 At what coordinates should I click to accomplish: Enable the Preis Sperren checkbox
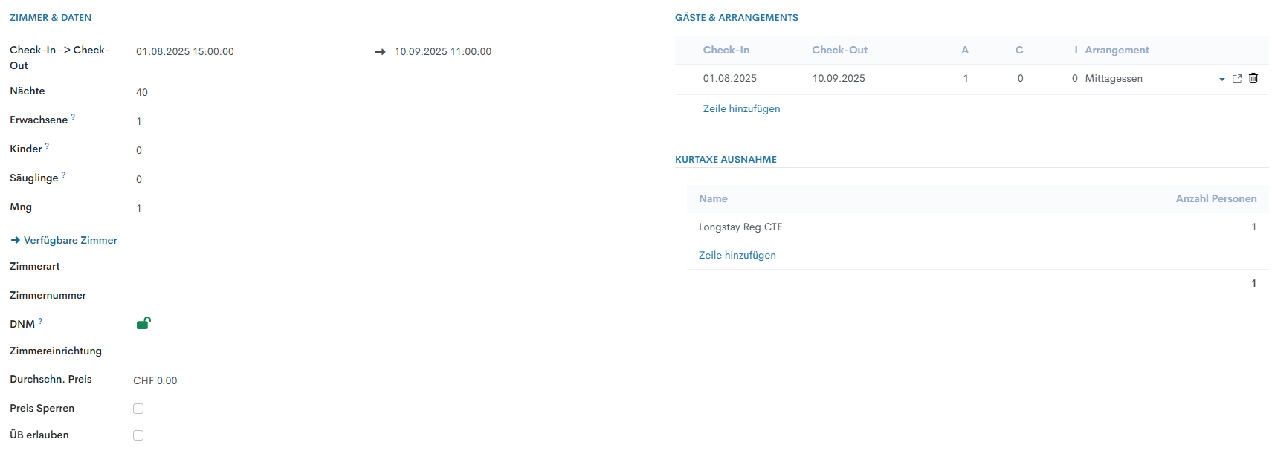click(x=138, y=409)
